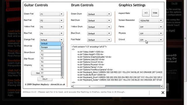Choose F4 from the open key list
This screenshot has width=187, height=105.
tap(50, 62)
